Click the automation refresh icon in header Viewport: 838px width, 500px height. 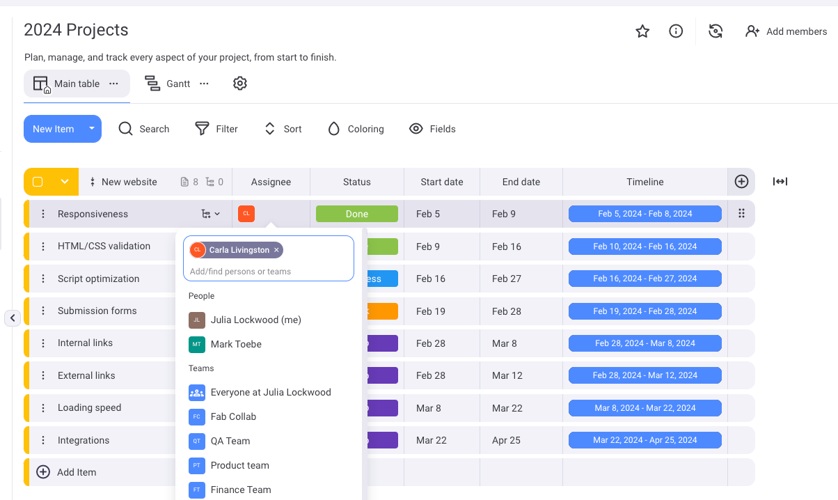click(716, 31)
